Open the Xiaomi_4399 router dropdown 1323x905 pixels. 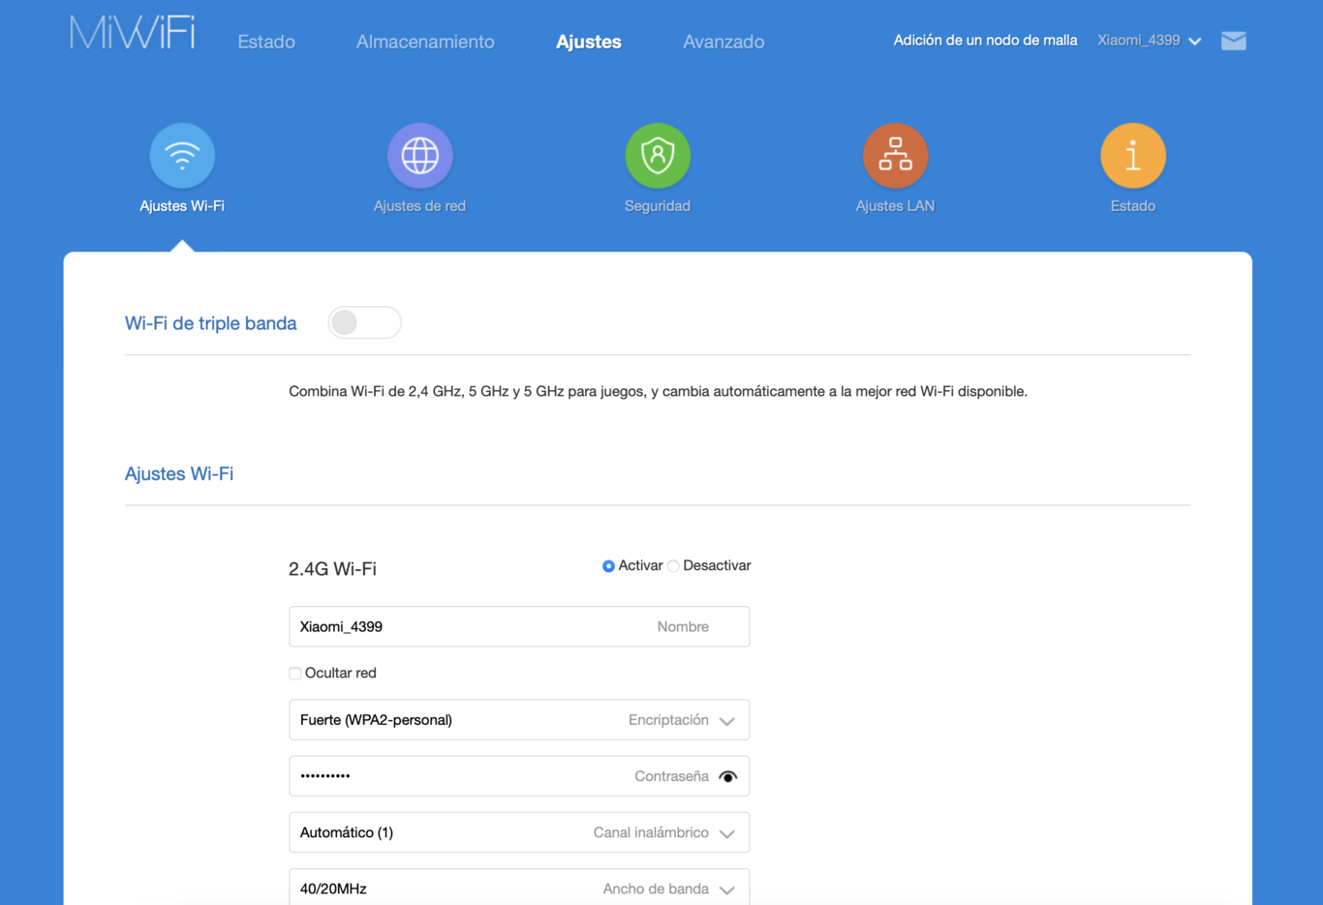pyautogui.click(x=1149, y=41)
